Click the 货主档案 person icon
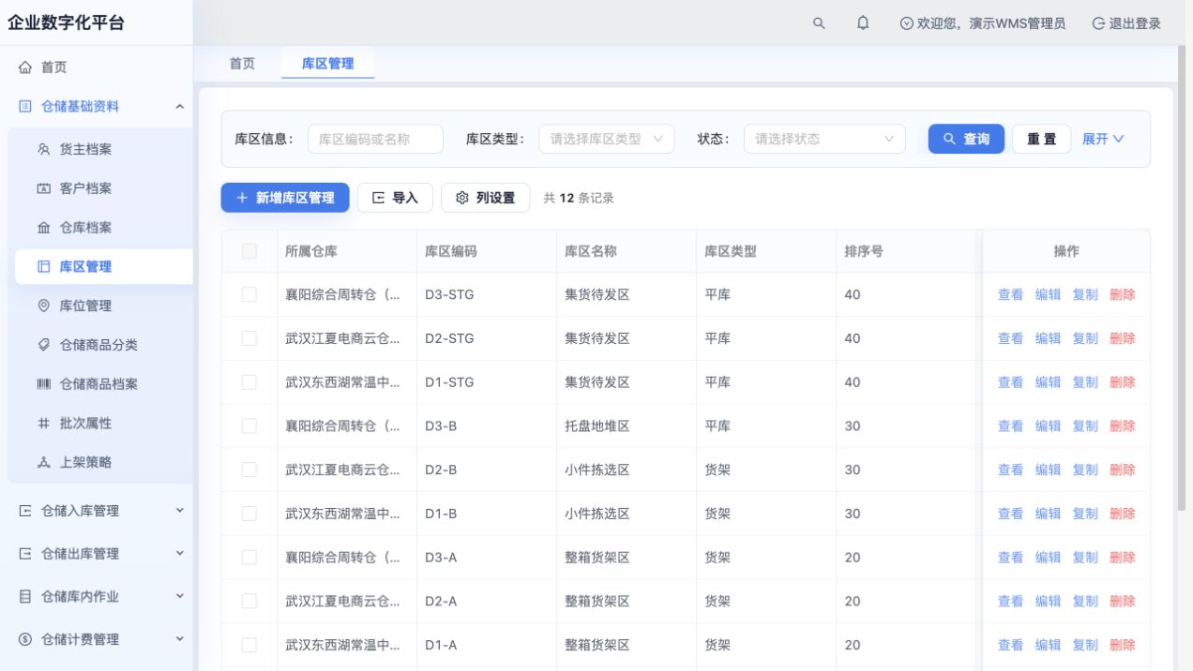The height and width of the screenshot is (671, 1193). point(43,149)
